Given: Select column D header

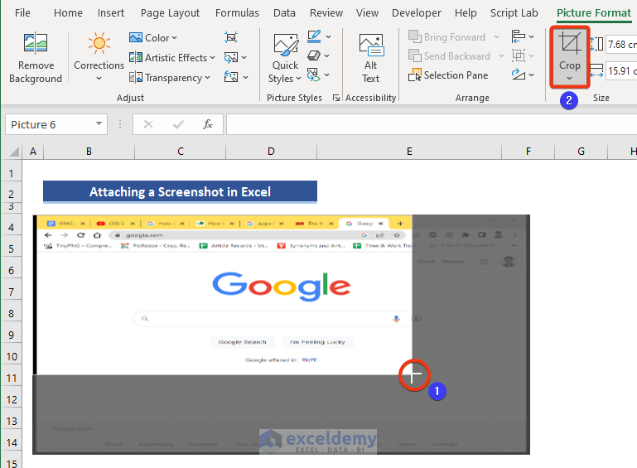Looking at the screenshot, I should [x=271, y=152].
